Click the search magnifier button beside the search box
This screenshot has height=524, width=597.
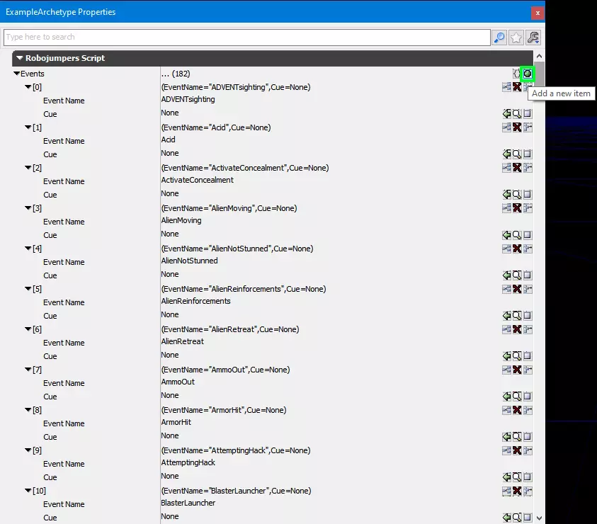point(499,38)
